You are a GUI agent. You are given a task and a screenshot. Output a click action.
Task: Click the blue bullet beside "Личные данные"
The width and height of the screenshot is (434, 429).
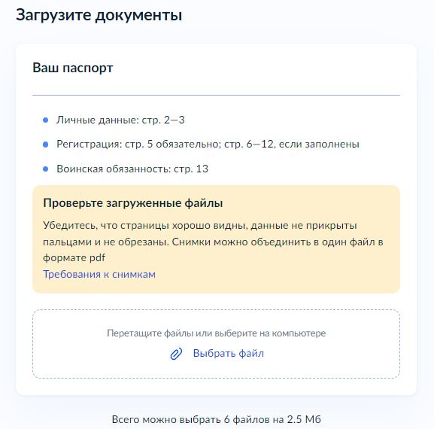(x=46, y=120)
